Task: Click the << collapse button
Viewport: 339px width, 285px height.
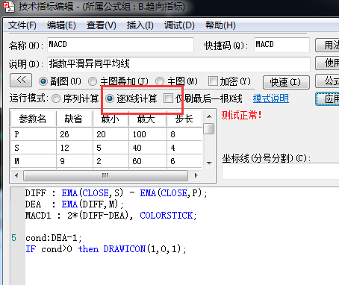Action: (x=21, y=81)
